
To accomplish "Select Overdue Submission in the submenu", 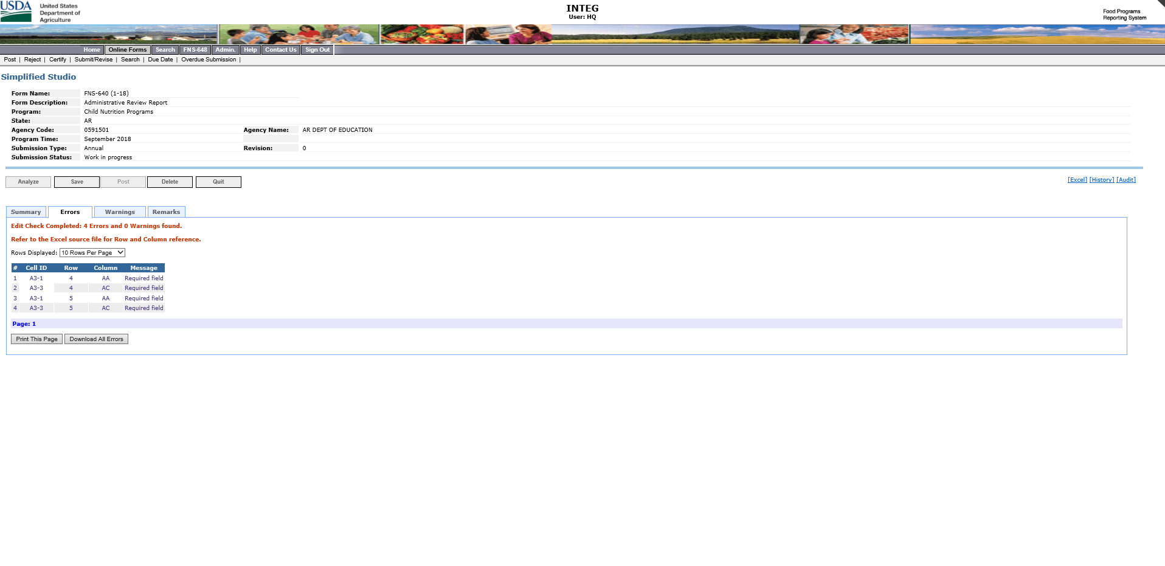I will (209, 60).
